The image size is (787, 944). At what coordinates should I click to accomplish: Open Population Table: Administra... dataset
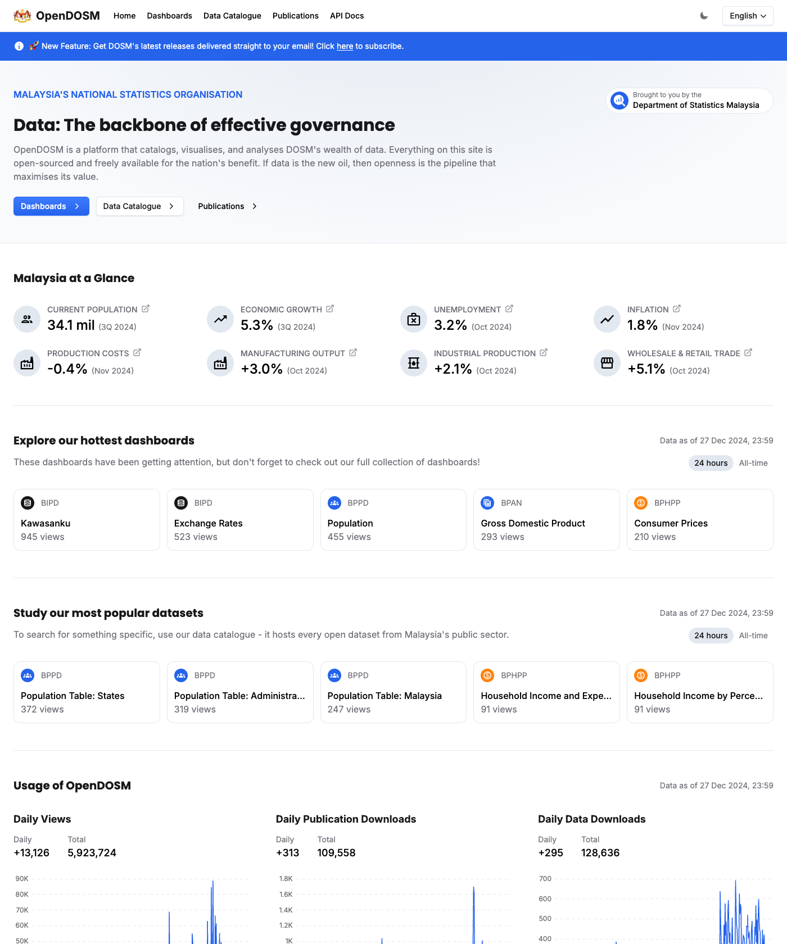pyautogui.click(x=240, y=692)
